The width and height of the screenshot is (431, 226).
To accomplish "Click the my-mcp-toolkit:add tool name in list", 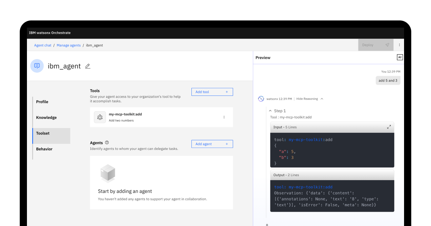I will [x=125, y=114].
